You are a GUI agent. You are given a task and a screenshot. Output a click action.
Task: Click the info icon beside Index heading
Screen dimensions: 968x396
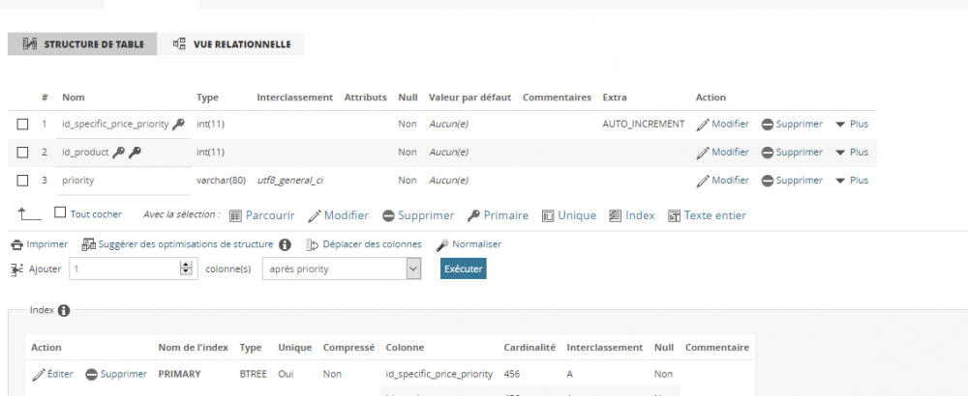tap(64, 311)
